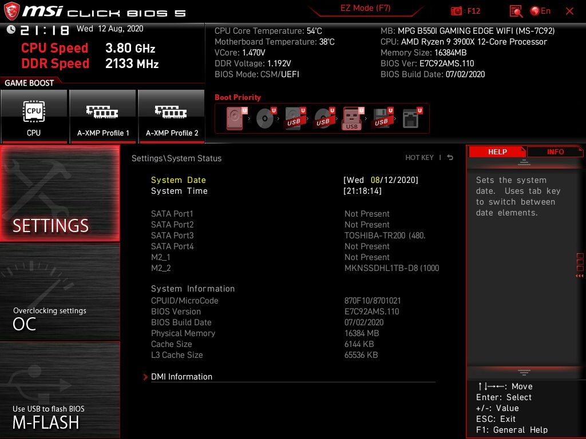This screenshot has width=586, height=439.
Task: Click the Boot Priority label
Action: click(237, 97)
